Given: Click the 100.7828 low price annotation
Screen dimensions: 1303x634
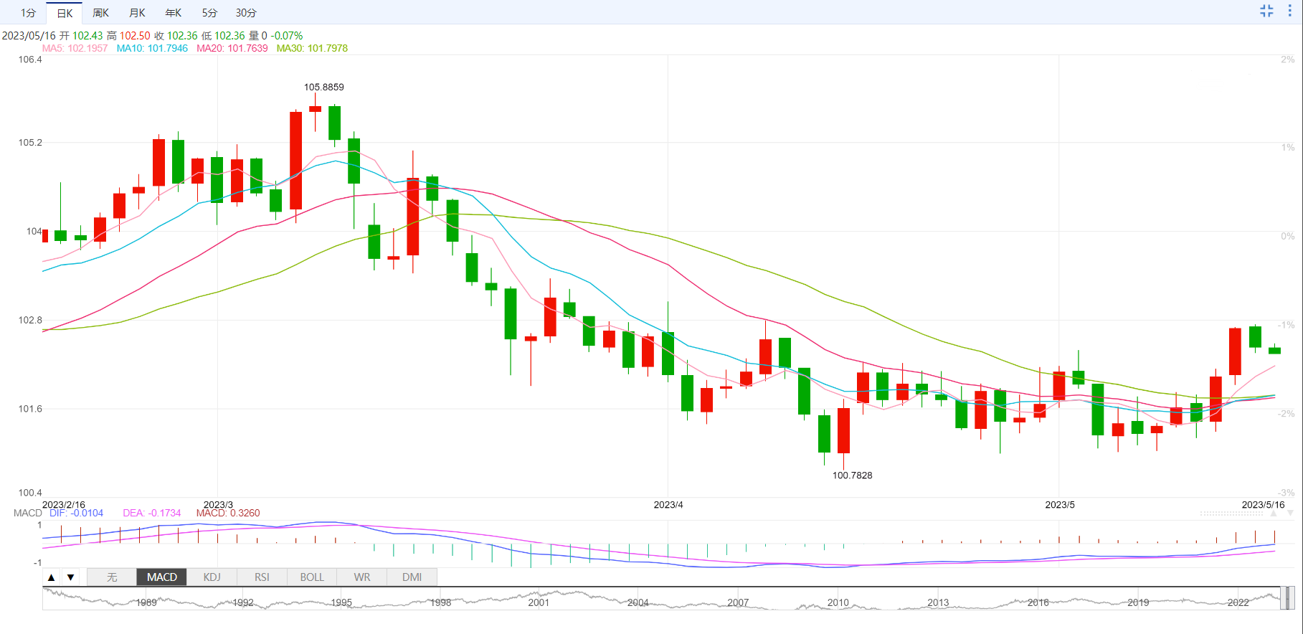Looking at the screenshot, I should (852, 475).
